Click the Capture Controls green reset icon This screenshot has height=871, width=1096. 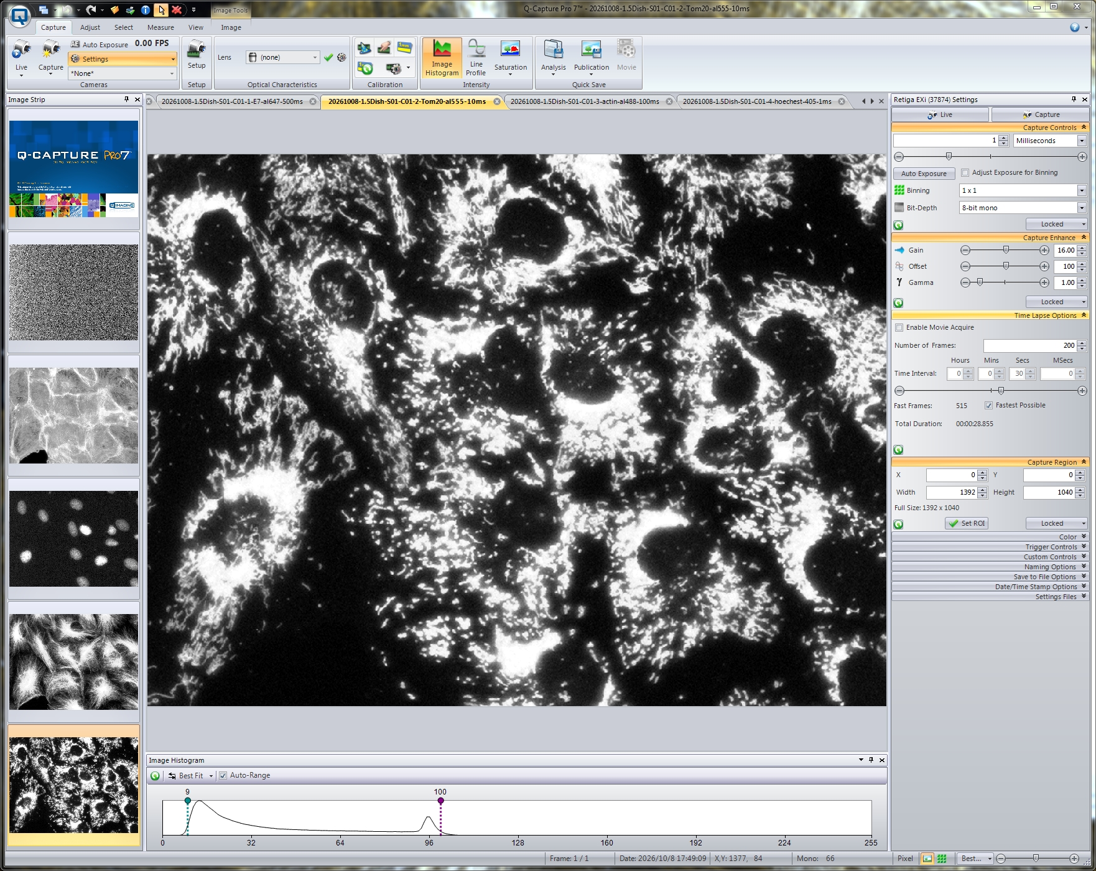[898, 225]
